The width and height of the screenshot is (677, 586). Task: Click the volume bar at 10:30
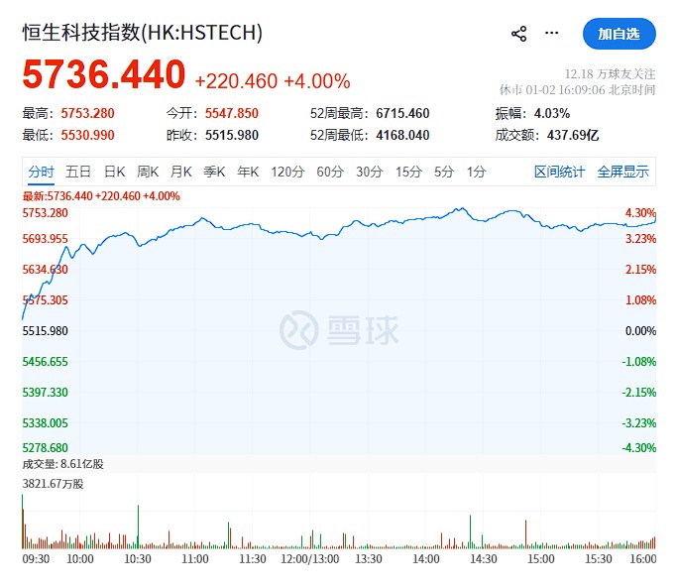[138, 527]
